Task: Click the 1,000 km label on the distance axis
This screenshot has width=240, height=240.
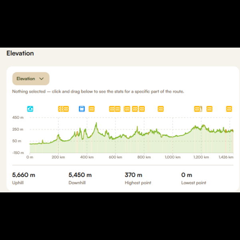Action: (x=172, y=157)
